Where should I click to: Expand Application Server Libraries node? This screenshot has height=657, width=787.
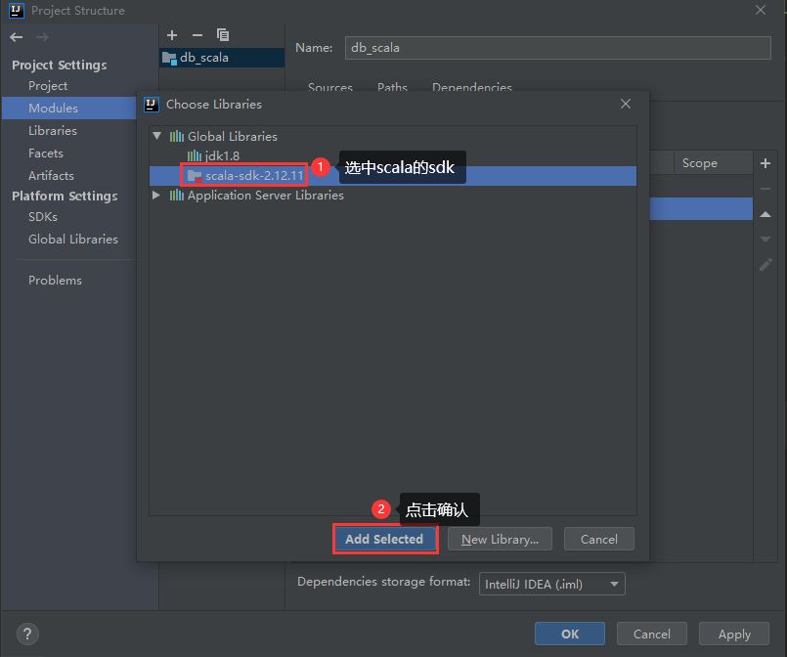[x=156, y=196]
